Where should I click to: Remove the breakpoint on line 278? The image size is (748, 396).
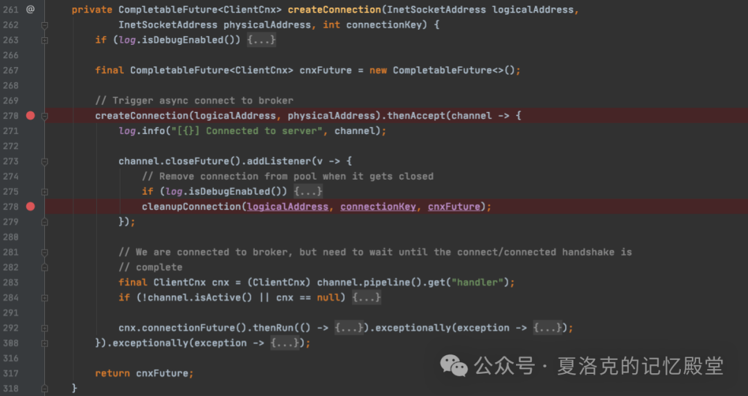(30, 207)
